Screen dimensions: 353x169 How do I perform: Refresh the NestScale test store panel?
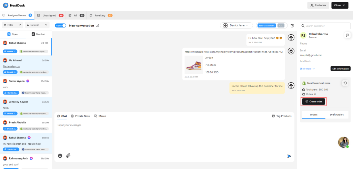tap(345, 83)
